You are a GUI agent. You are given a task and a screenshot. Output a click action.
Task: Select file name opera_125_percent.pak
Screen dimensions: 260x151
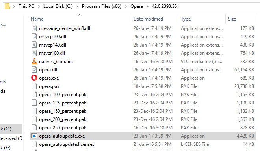63,103
